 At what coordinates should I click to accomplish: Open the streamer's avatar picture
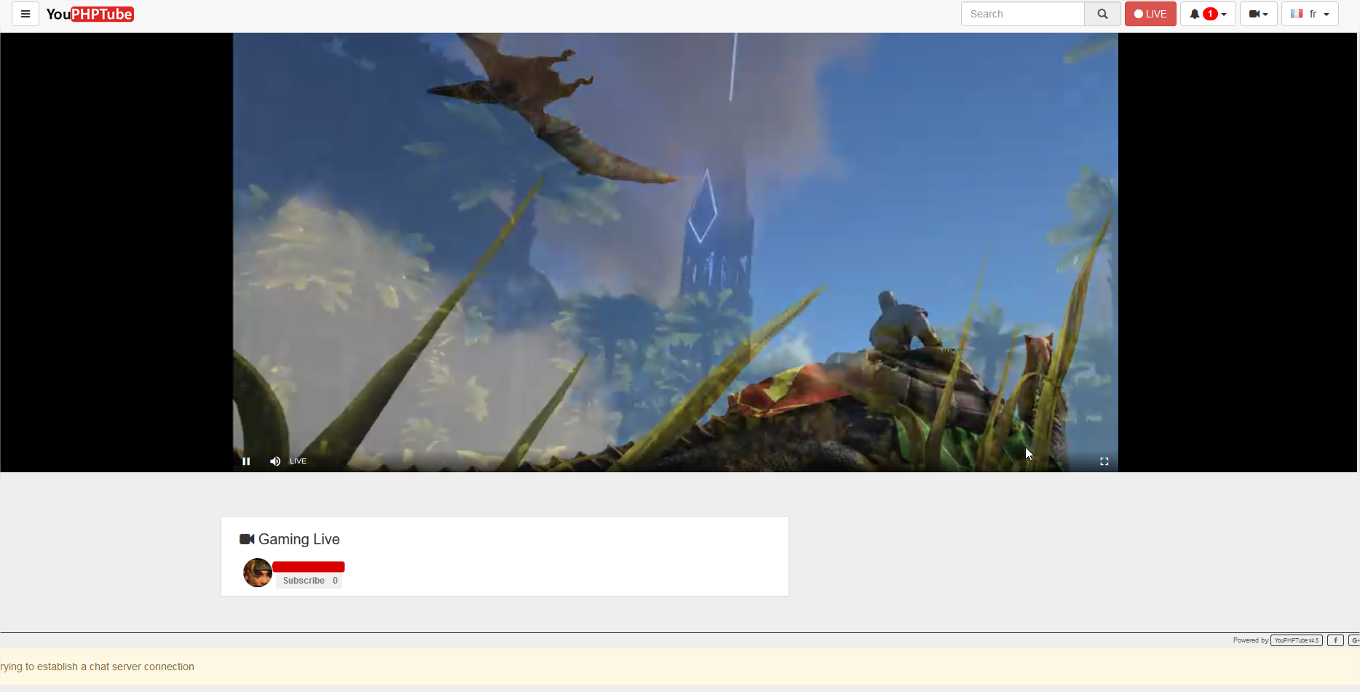(257, 573)
